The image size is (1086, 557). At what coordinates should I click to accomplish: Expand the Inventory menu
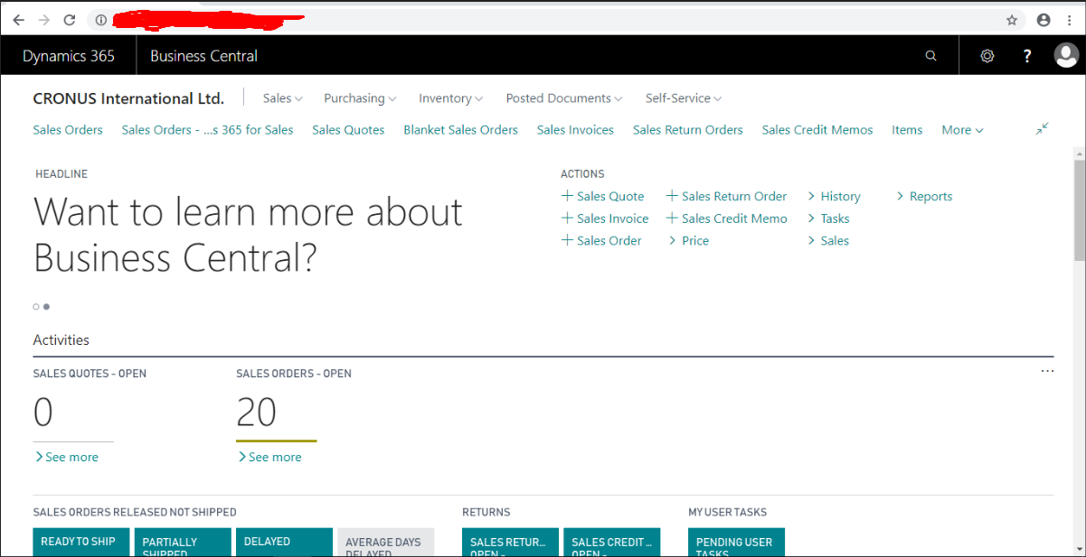[x=450, y=98]
